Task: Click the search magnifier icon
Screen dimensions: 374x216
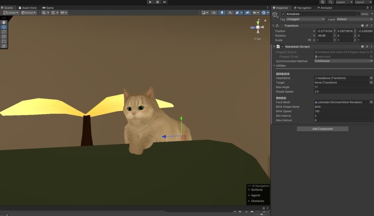Action: click(331, 2)
